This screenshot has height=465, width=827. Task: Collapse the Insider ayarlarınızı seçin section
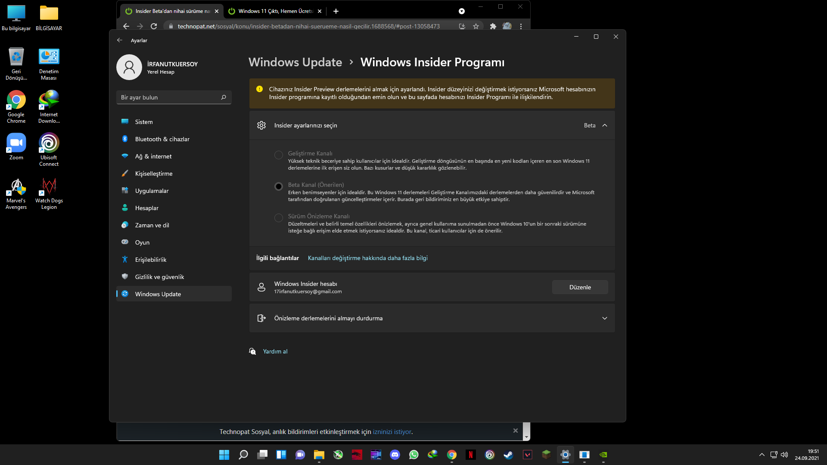(605, 125)
